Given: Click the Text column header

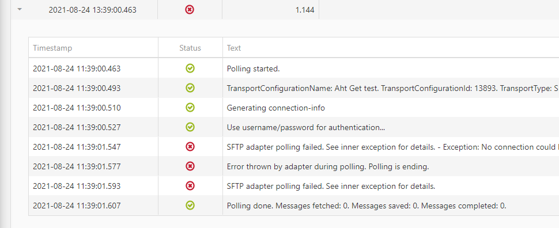Looking at the screenshot, I should pyautogui.click(x=234, y=48).
